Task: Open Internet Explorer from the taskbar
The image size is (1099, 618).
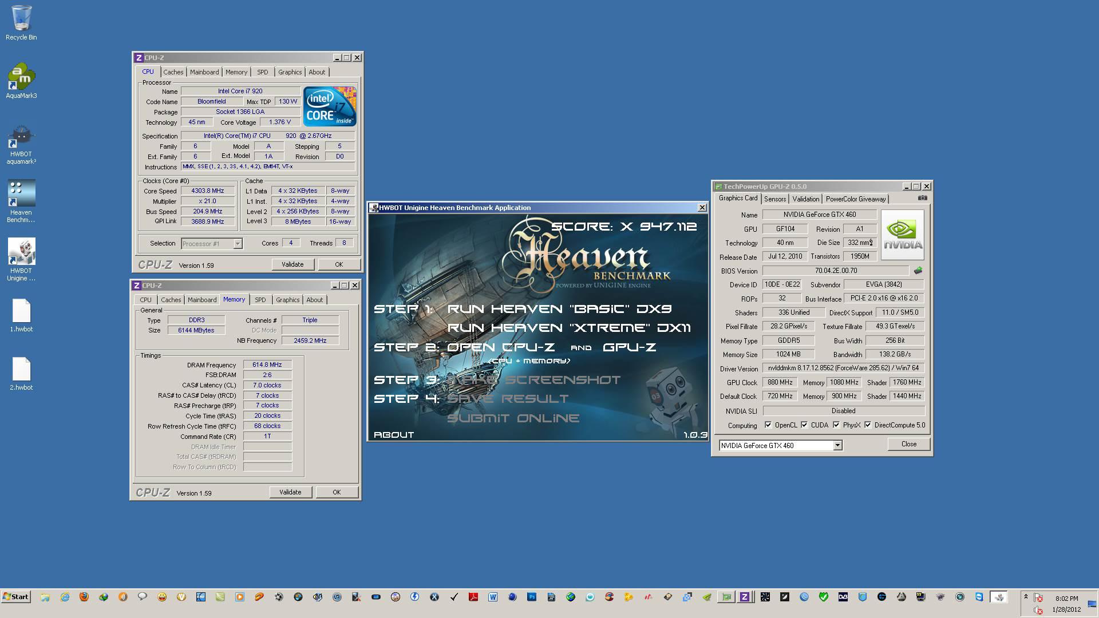Action: coord(65,597)
